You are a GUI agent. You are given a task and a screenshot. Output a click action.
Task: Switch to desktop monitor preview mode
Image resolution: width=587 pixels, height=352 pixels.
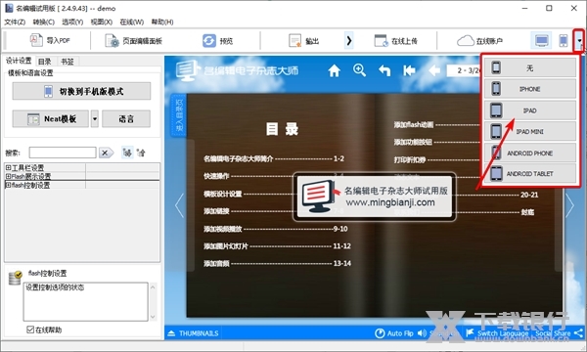pyautogui.click(x=542, y=40)
